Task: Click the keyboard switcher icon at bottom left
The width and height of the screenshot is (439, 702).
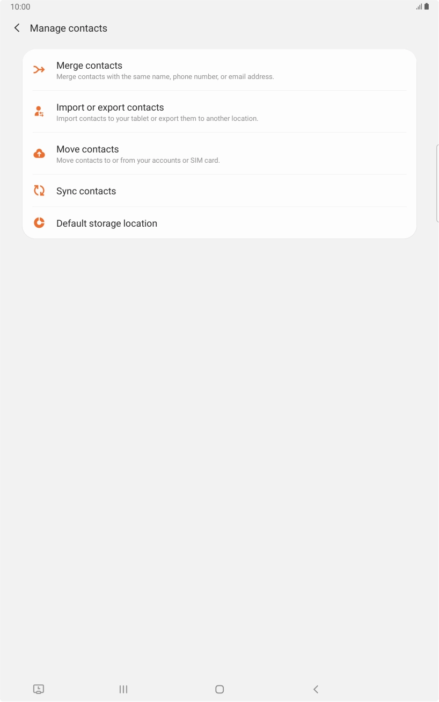Action: (39, 689)
